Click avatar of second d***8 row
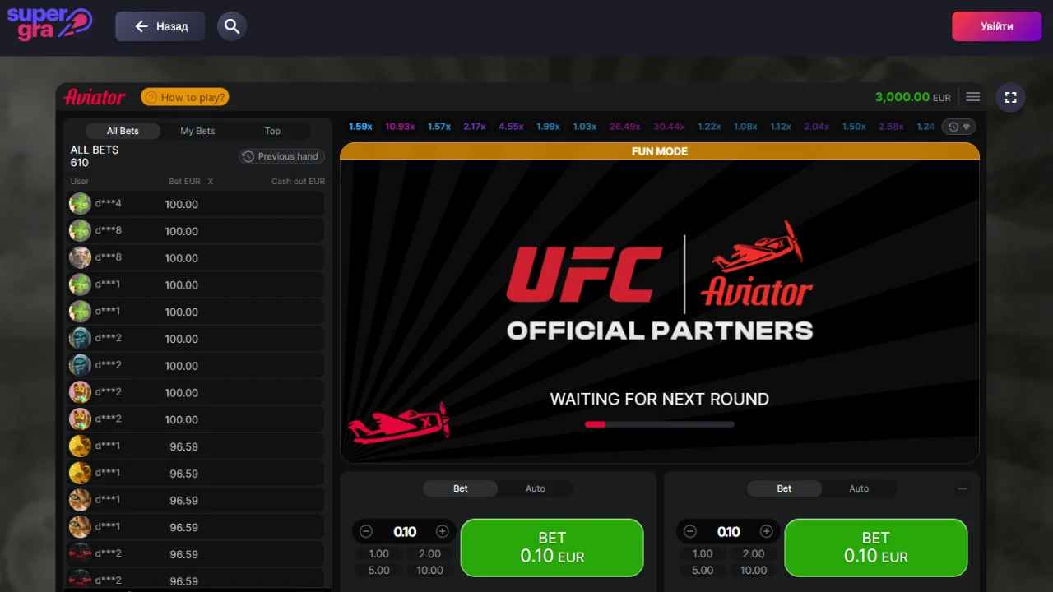Screen dimensions: 1053x592 [x=80, y=257]
